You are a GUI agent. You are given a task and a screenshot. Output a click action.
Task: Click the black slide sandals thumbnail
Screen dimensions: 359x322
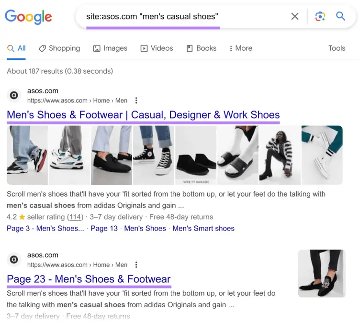click(238, 155)
